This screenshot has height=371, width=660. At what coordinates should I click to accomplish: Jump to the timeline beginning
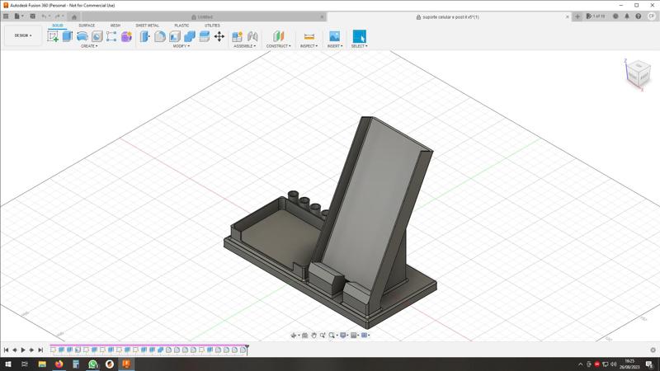[7, 350]
